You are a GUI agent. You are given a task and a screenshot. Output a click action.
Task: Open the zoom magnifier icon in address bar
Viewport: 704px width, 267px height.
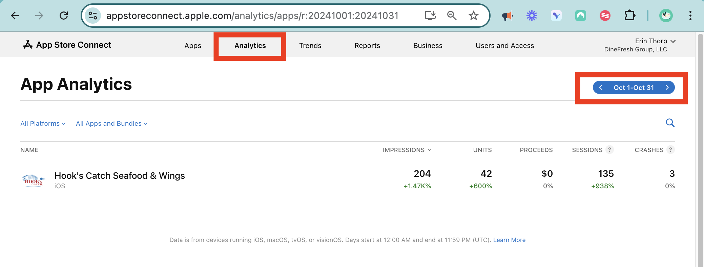[x=452, y=16]
